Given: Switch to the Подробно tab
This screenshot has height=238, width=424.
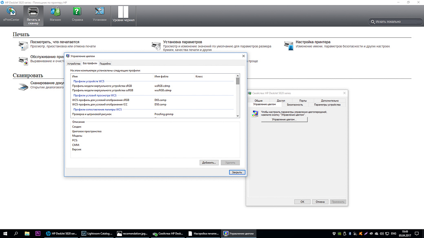Looking at the screenshot, I should (x=105, y=64).
